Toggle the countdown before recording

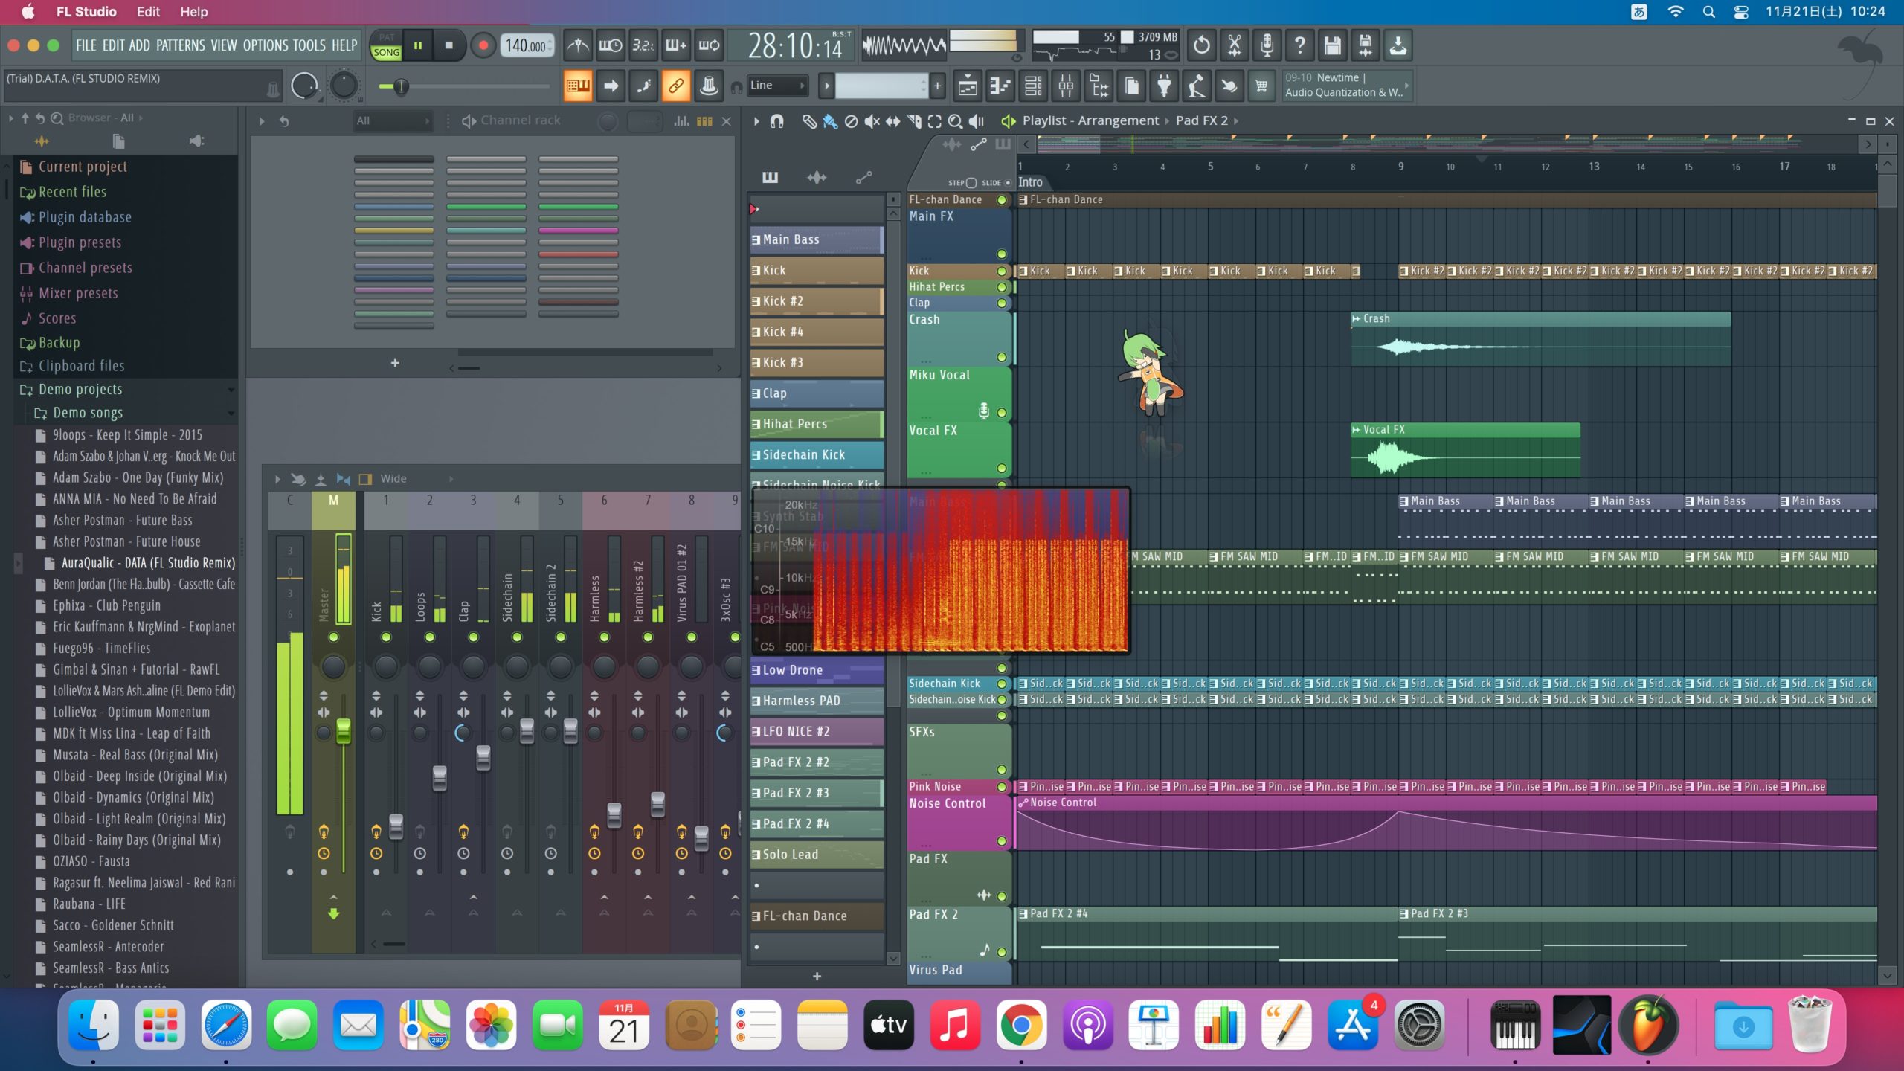point(643,45)
